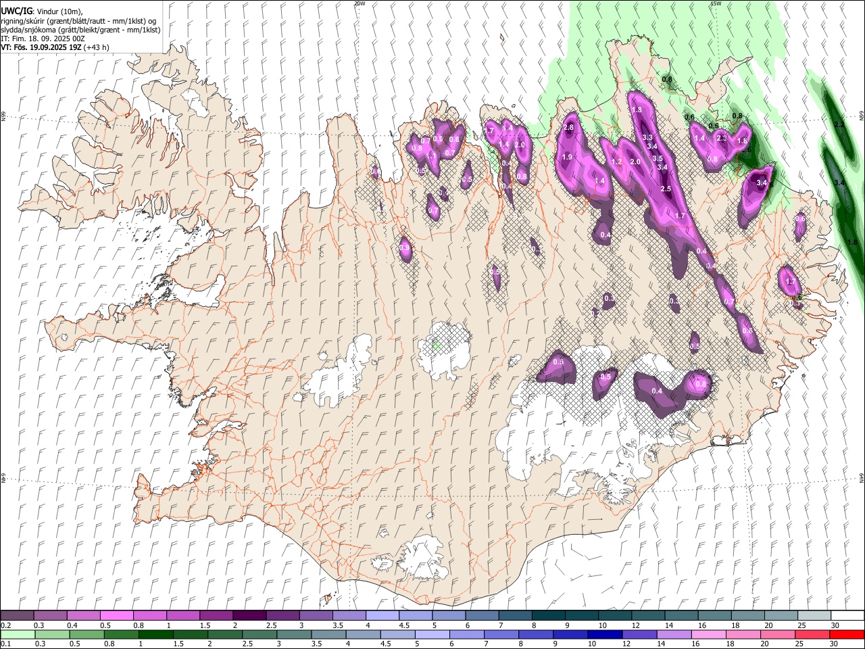Click the 'slydda/snjókoma' legend description line
865x649 pixels.
80,30
